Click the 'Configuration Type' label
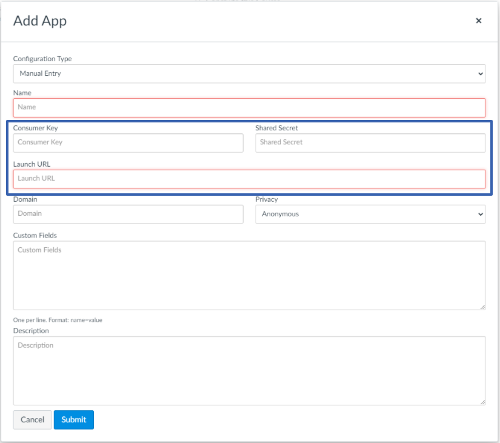The image size is (500, 443). pyautogui.click(x=42, y=59)
